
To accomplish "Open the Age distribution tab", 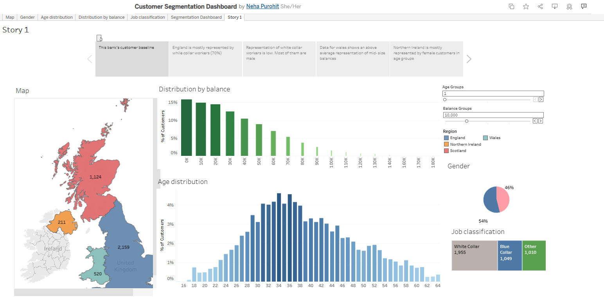I will click(57, 17).
